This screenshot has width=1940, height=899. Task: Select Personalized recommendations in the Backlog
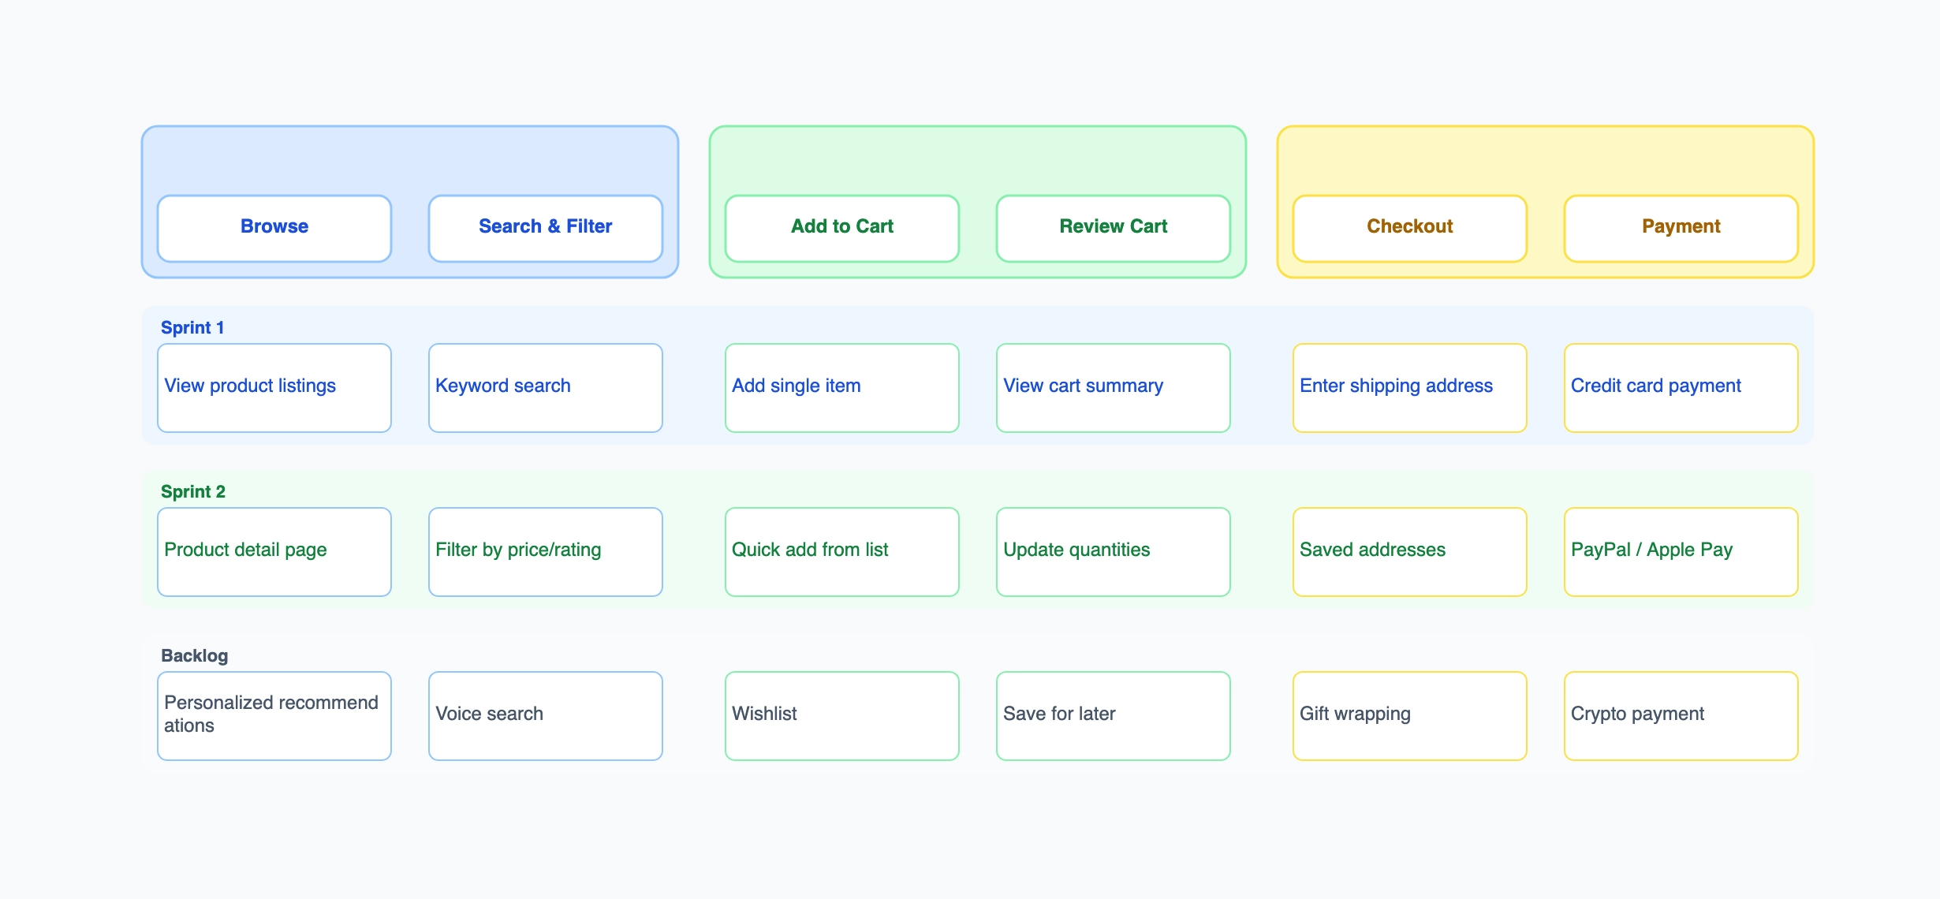(274, 714)
